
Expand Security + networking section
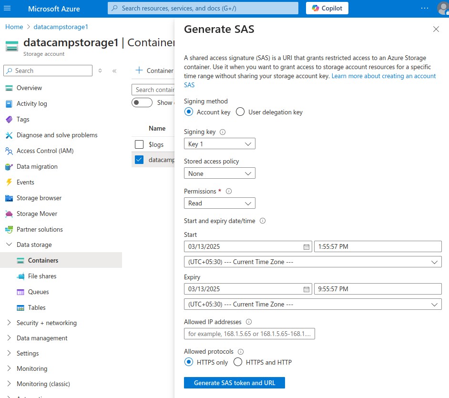tap(9, 323)
